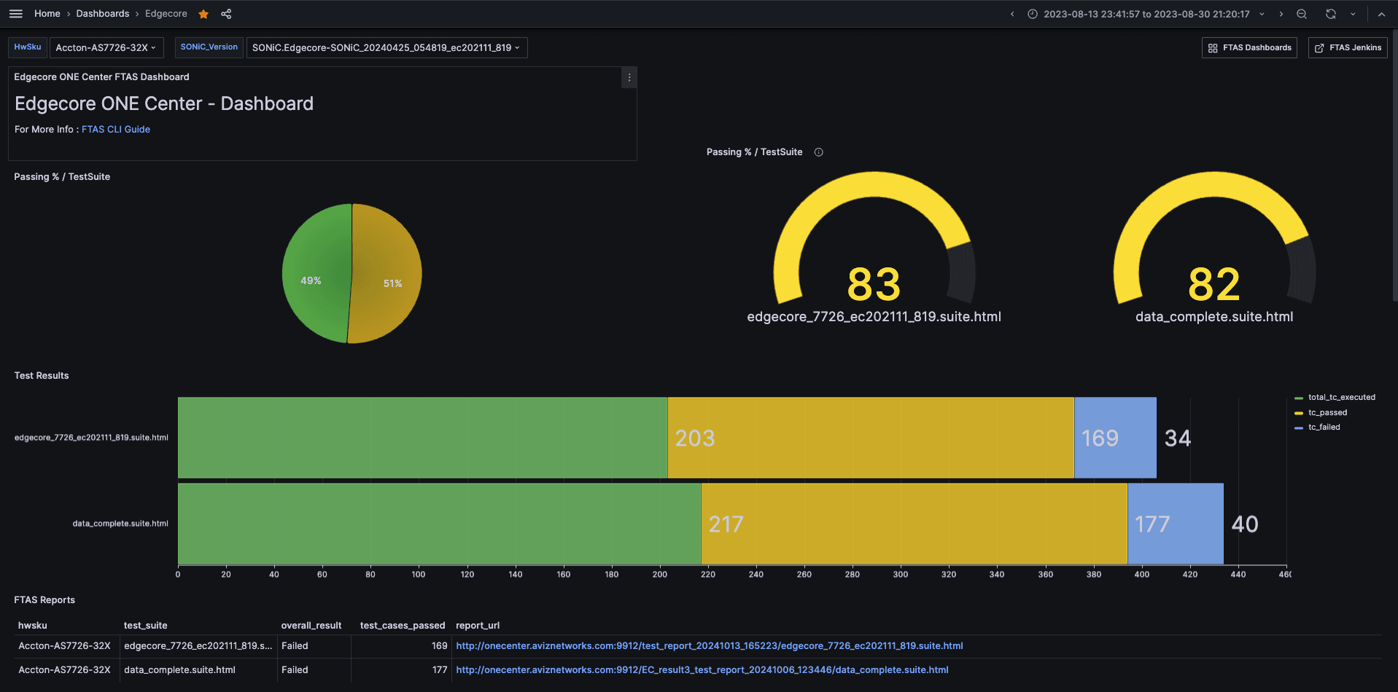Open HwSku dropdown Accton-AS7726-32X
Image resolution: width=1398 pixels, height=692 pixels.
[106, 47]
